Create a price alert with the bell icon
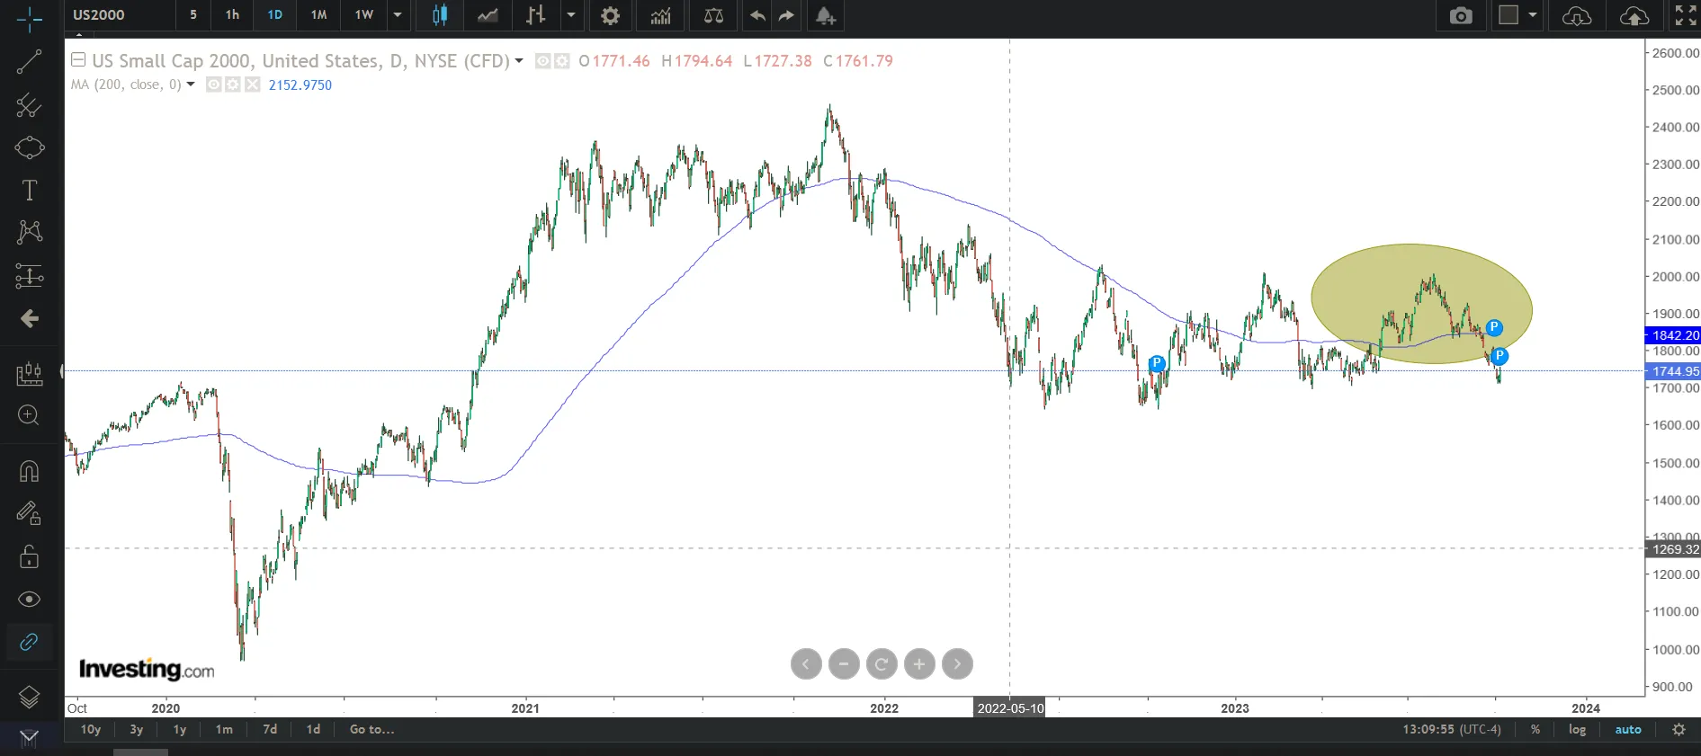The width and height of the screenshot is (1701, 756). coord(825,15)
